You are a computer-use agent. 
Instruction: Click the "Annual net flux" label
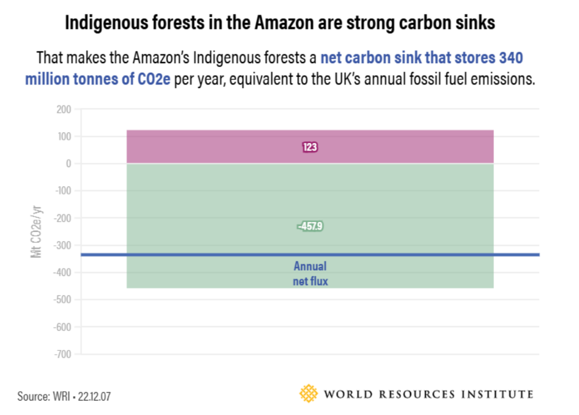click(310, 273)
